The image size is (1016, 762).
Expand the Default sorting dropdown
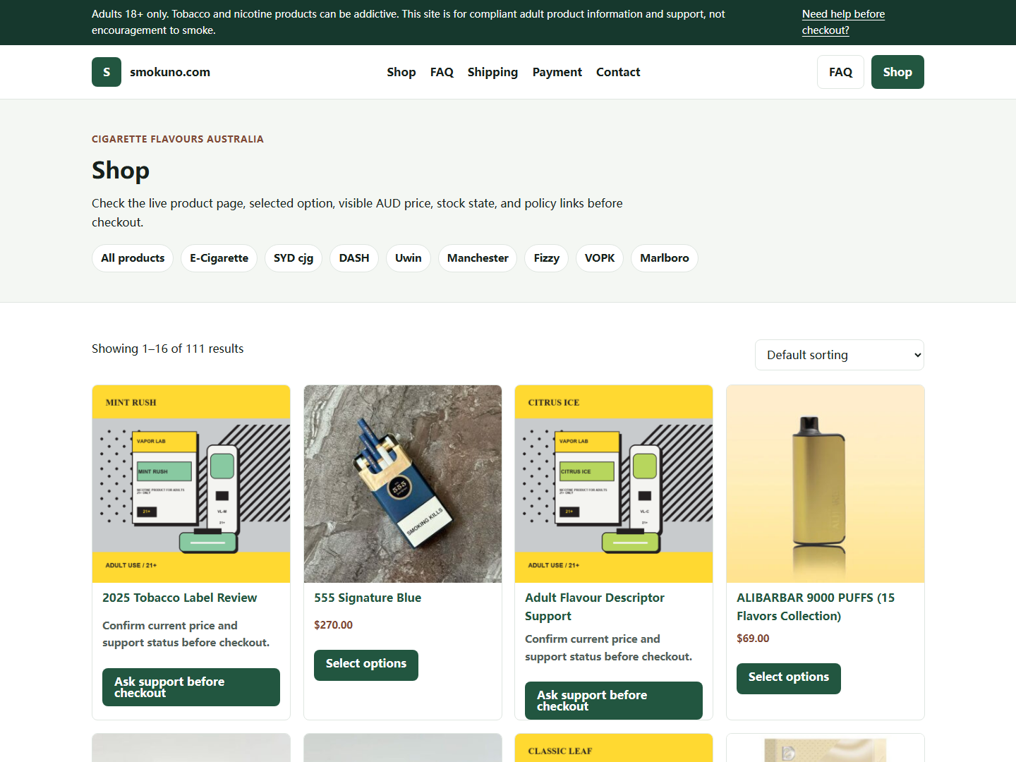point(840,355)
